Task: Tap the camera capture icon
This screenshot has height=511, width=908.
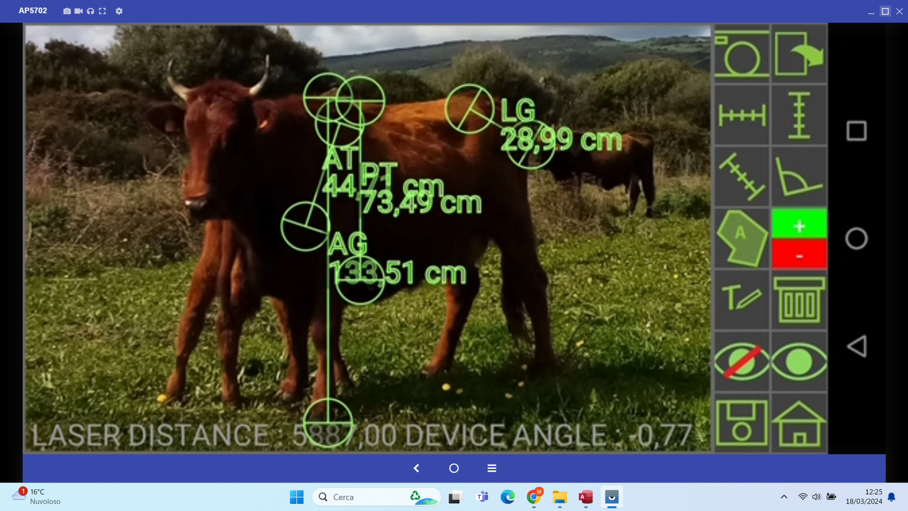Action: click(x=742, y=54)
